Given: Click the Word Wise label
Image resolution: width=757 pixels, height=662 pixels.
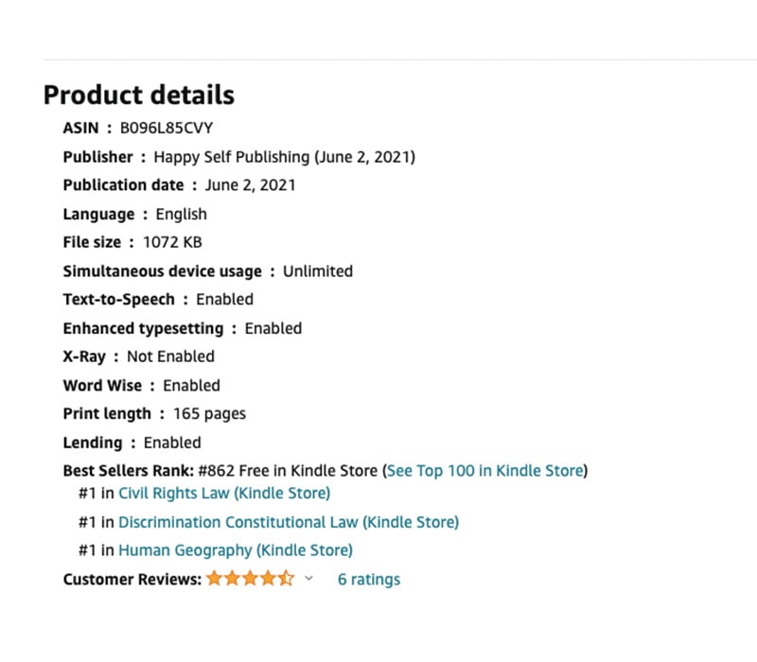Looking at the screenshot, I should click(x=102, y=385).
